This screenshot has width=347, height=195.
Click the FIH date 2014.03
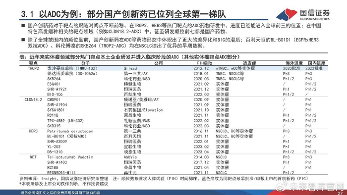(201, 157)
